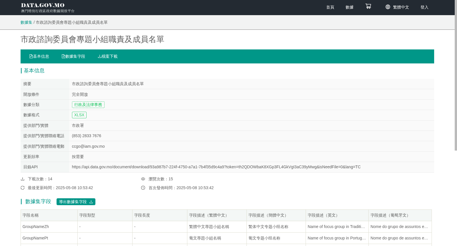
Task: Click the 字段名稱 column header
Action: click(x=49, y=215)
